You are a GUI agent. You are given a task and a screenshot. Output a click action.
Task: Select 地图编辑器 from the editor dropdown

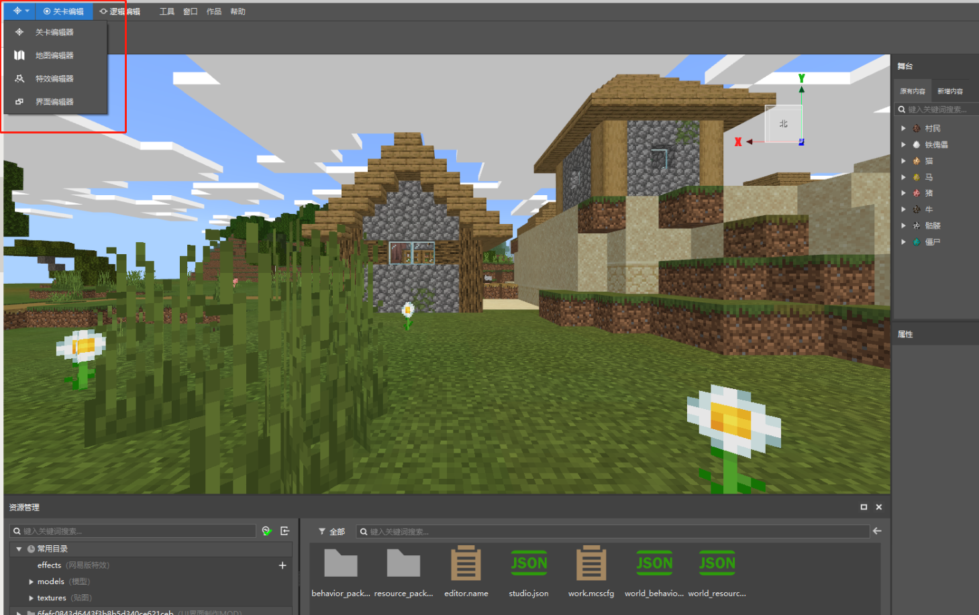[x=55, y=56]
